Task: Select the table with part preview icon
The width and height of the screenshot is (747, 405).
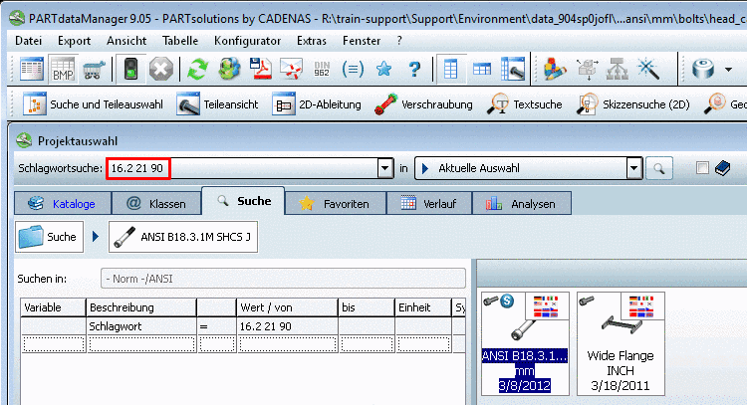Action: pos(513,70)
